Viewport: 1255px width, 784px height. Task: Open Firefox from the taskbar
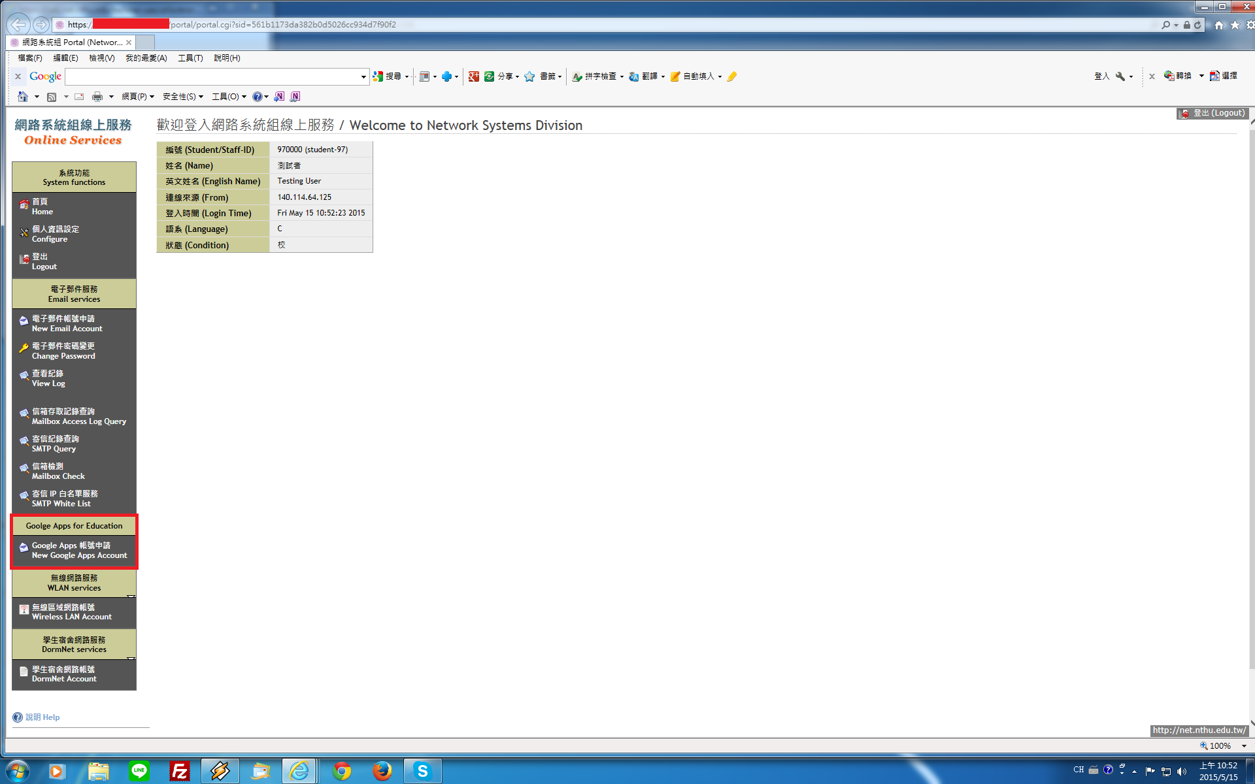pos(382,771)
